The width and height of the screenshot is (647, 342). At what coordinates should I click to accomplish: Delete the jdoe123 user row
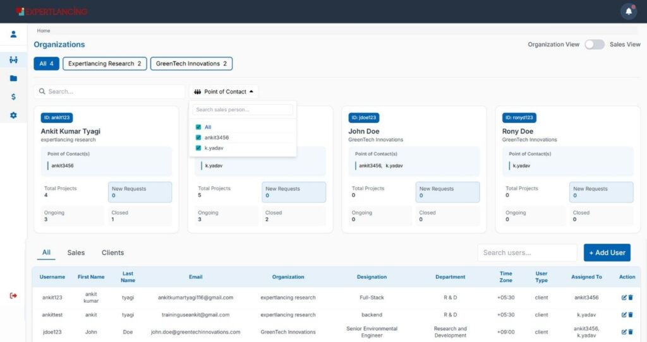click(631, 332)
